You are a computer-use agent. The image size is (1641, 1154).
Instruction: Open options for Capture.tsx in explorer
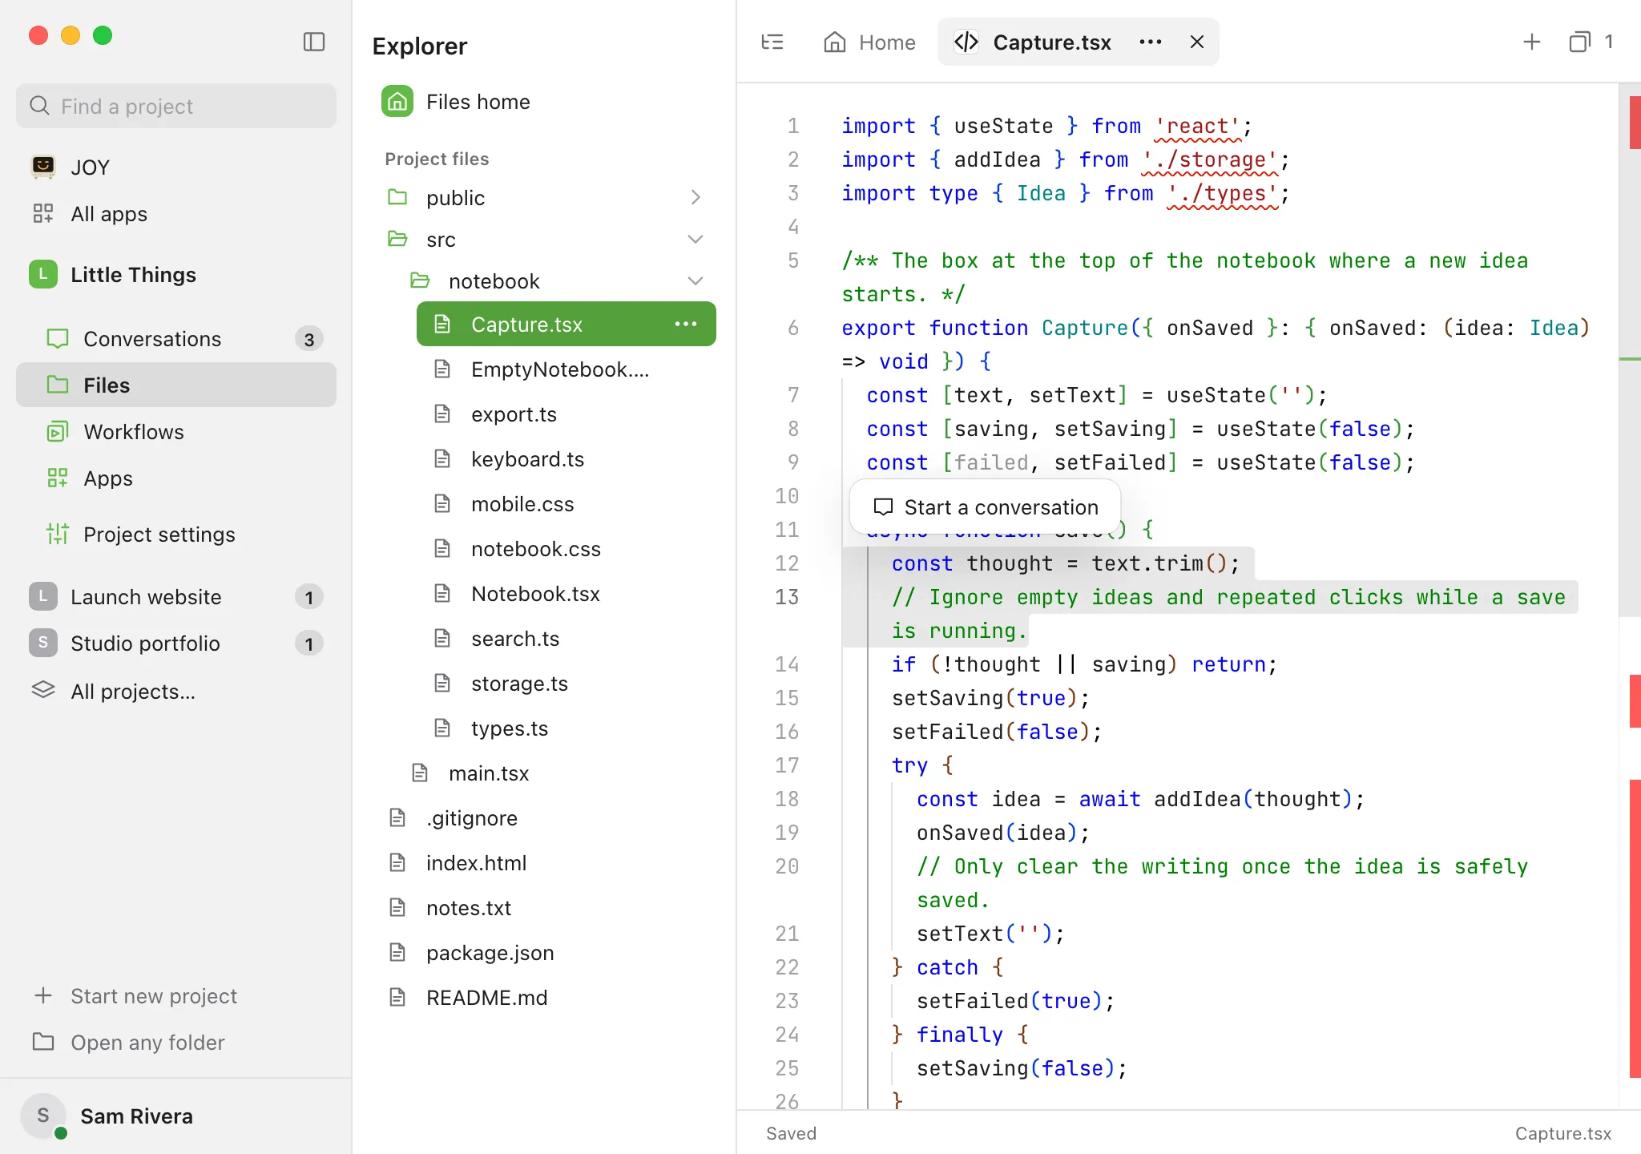686,324
